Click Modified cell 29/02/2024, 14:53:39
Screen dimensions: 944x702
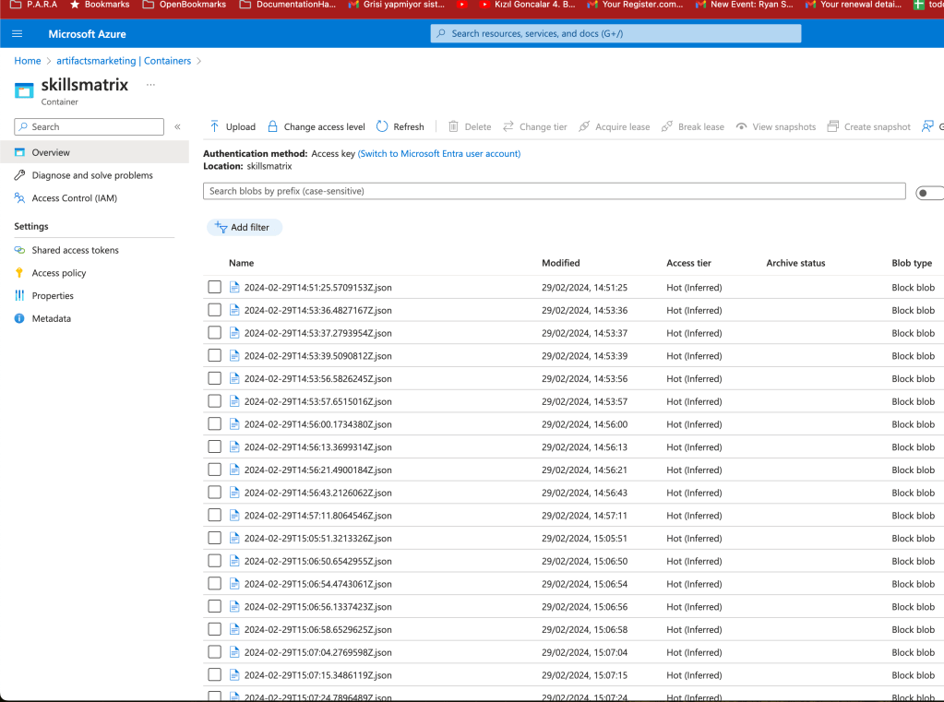pos(585,356)
